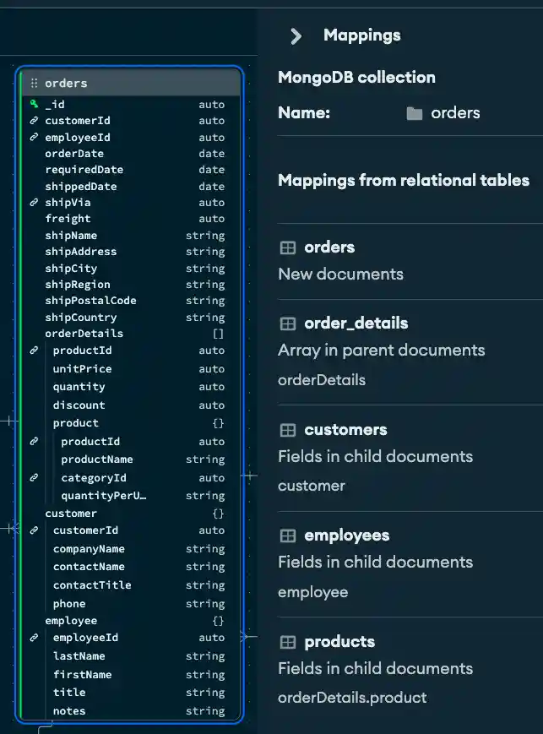Open the order_details mapping entry
Image resolution: width=543 pixels, height=734 pixels.
[x=410, y=352]
